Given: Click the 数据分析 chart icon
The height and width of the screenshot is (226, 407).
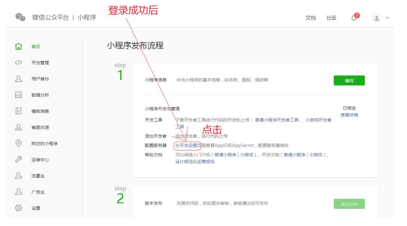Looking at the screenshot, I should pos(18,95).
